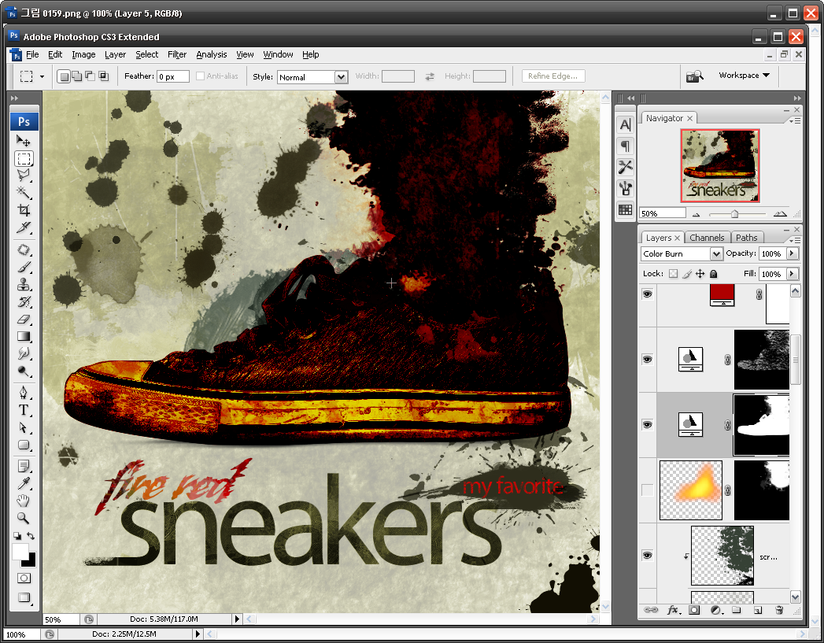Screen dimensions: 824x643
Task: Click the Refine Edge button
Action: coord(552,76)
